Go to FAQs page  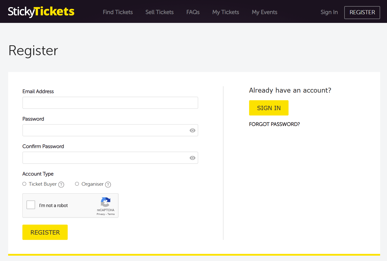point(193,12)
